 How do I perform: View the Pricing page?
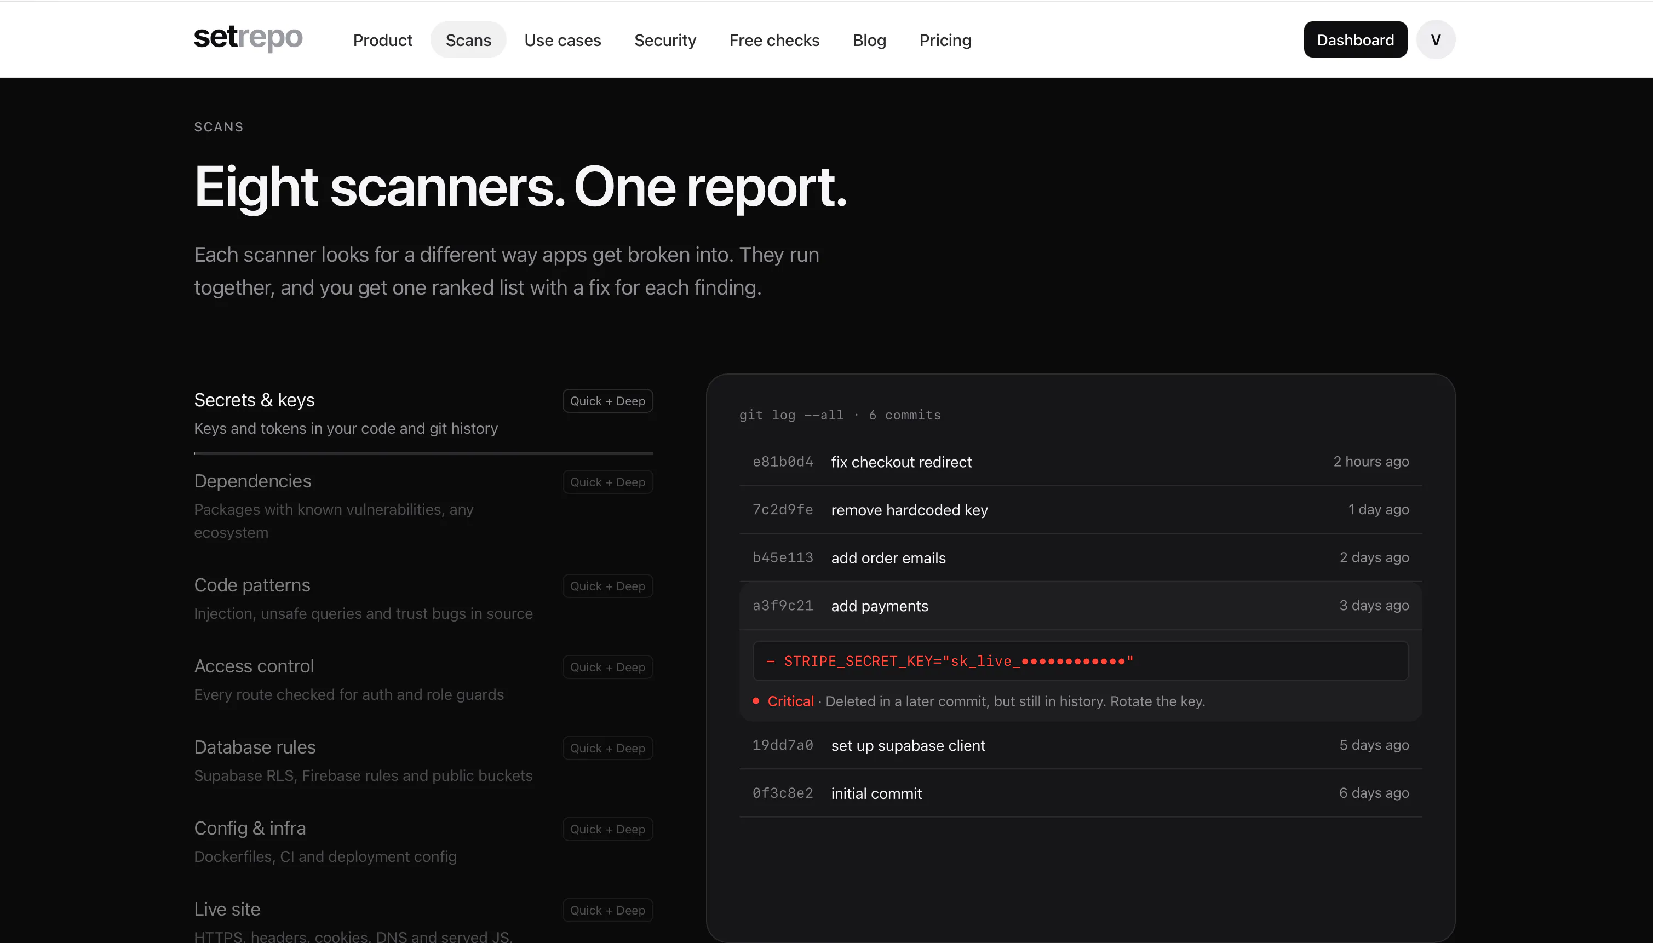pos(945,40)
